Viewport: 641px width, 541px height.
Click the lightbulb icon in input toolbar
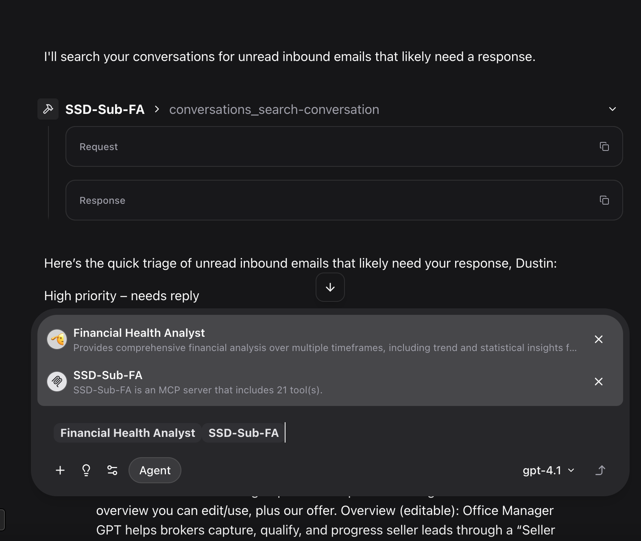click(86, 470)
